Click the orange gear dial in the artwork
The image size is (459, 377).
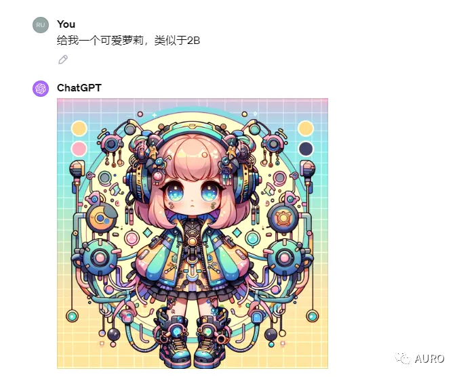pyautogui.click(x=283, y=218)
